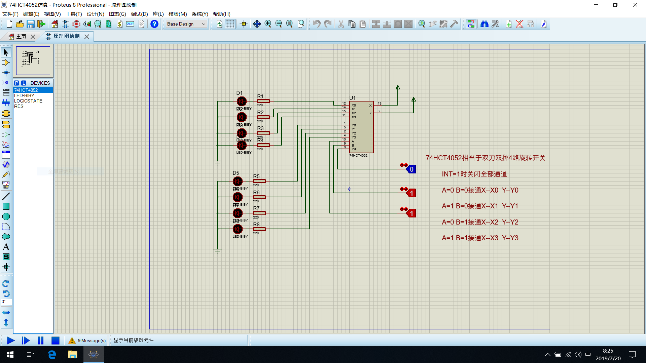Open Windows Start menu
Screen dimensions: 646x363
10,355
